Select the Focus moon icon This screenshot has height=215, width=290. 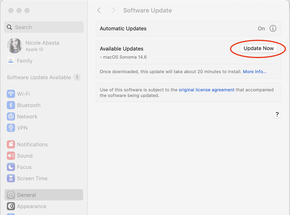pos(11,167)
